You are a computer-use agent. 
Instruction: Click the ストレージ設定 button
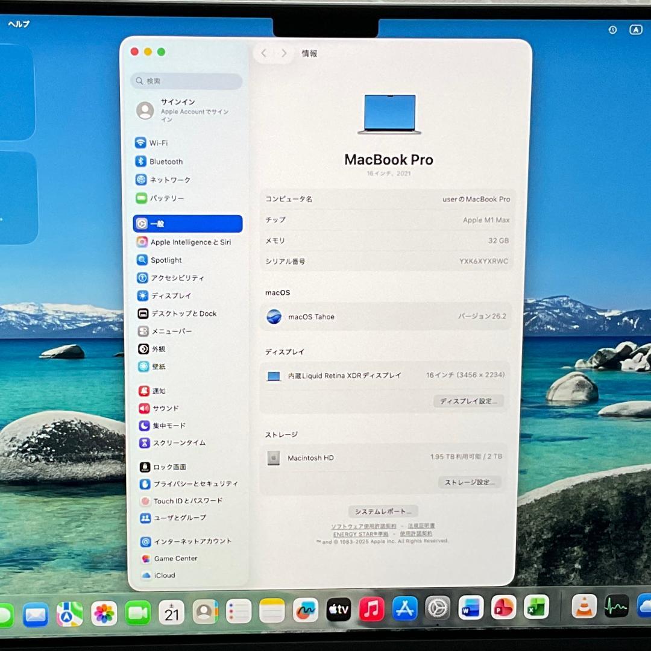470,482
